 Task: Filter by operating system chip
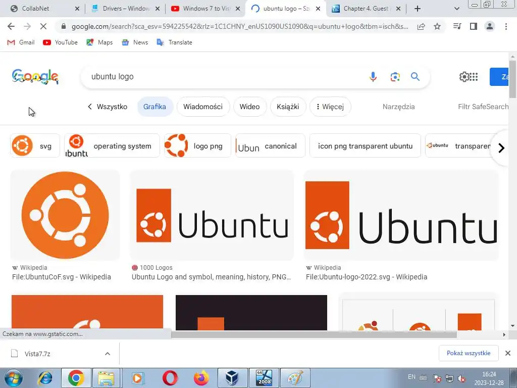(x=112, y=145)
